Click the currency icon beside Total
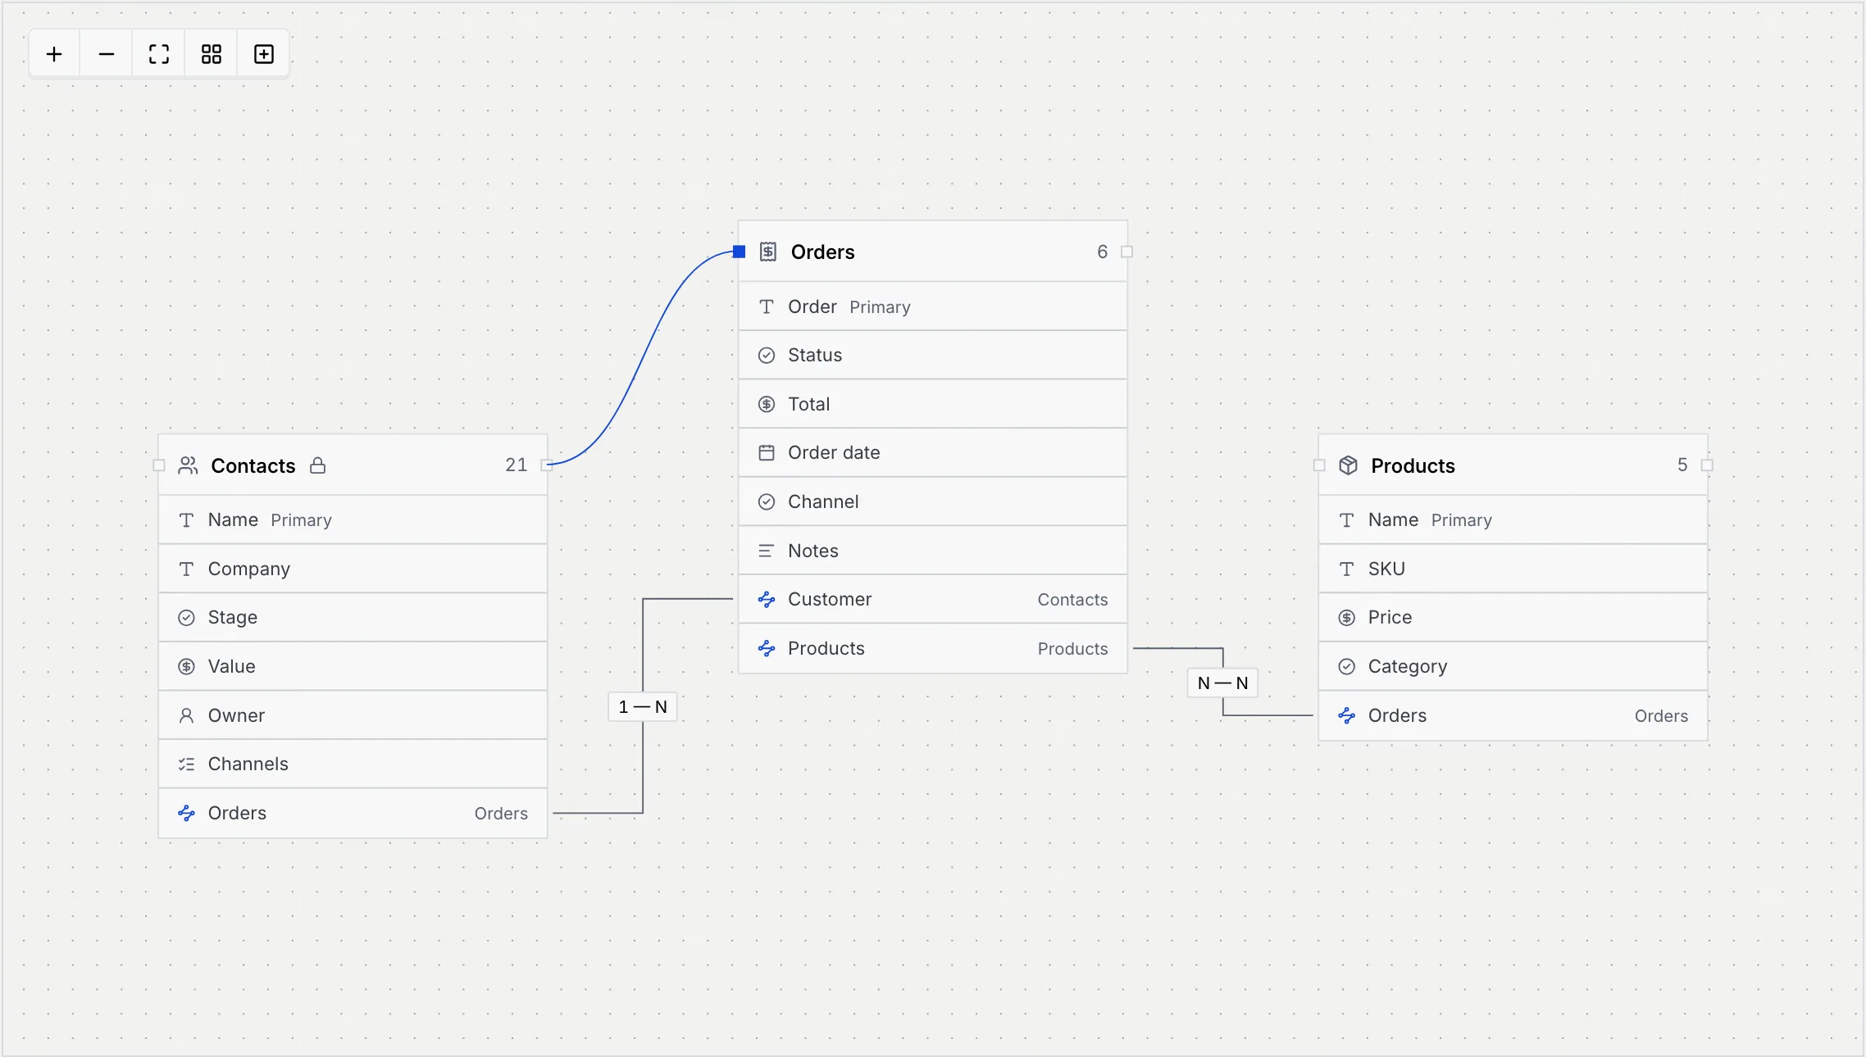The height and width of the screenshot is (1057, 1866). (x=767, y=404)
